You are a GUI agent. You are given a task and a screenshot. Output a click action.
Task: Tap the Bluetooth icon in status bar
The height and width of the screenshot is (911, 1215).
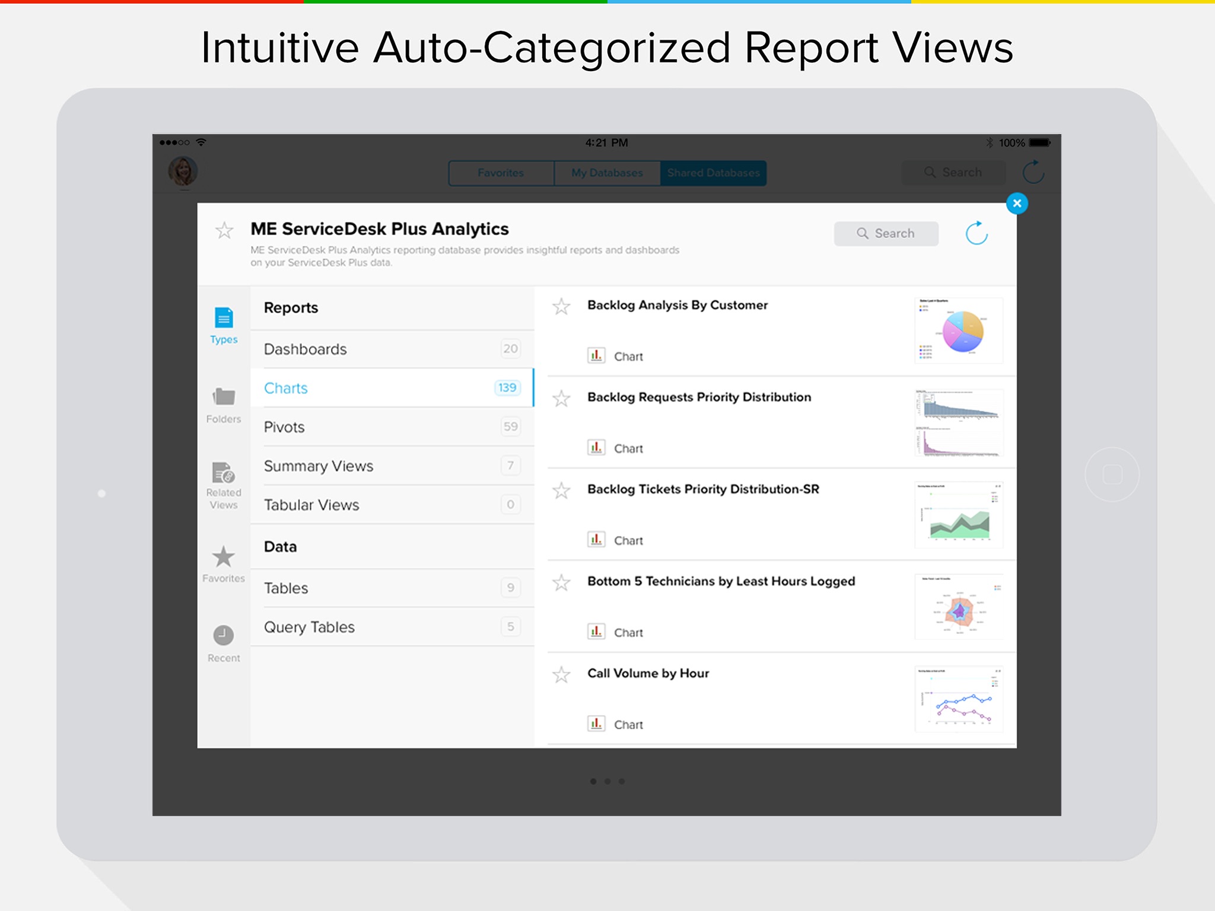[x=989, y=143]
